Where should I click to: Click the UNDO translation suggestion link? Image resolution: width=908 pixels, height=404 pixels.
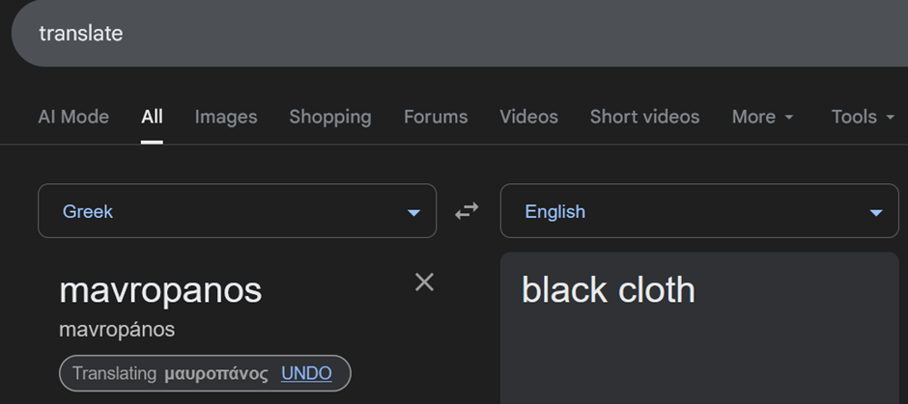coord(306,373)
